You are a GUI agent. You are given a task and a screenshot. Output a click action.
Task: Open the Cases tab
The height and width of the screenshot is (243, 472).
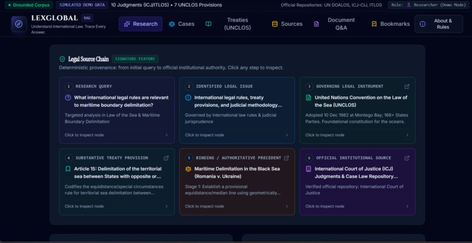182,24
